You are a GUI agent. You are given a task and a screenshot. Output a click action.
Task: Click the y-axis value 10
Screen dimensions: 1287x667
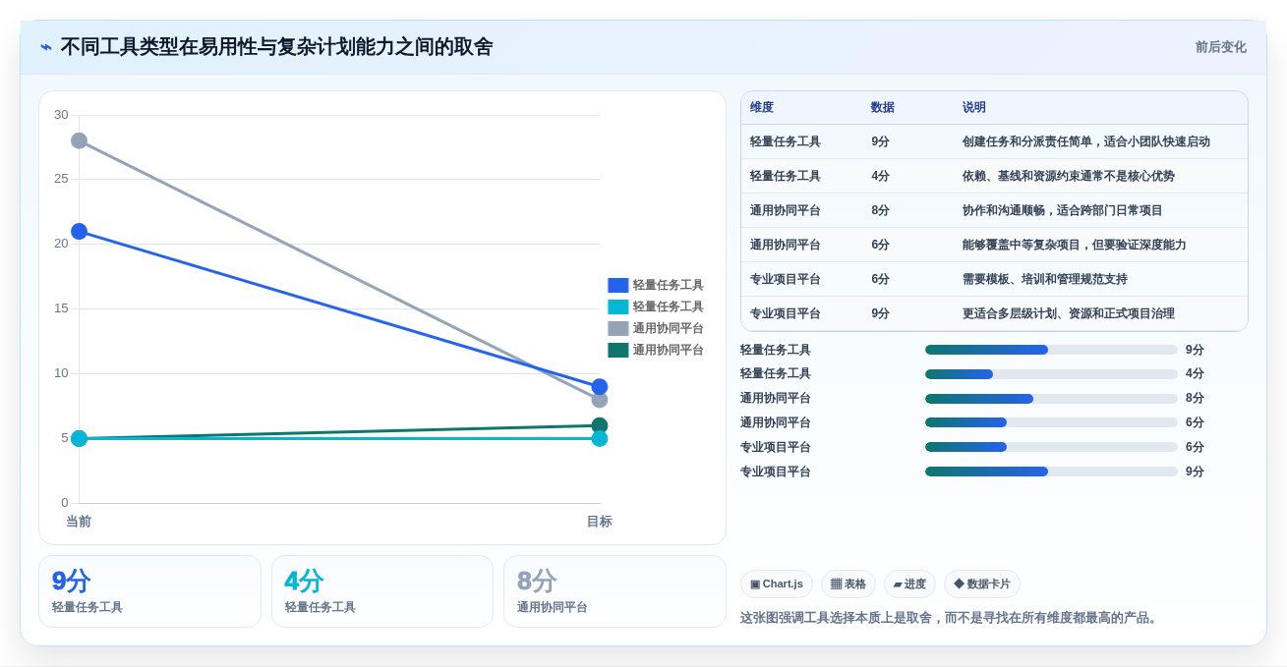point(61,373)
